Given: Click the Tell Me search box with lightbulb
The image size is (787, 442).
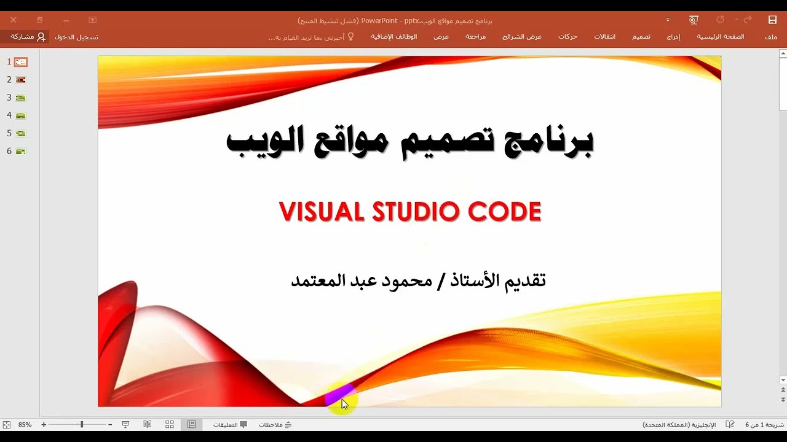Looking at the screenshot, I should [x=312, y=37].
